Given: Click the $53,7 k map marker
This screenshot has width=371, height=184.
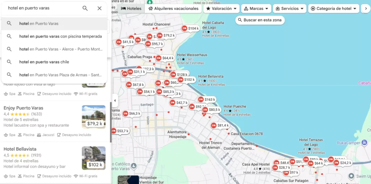Looking at the screenshot, I should (x=120, y=131).
